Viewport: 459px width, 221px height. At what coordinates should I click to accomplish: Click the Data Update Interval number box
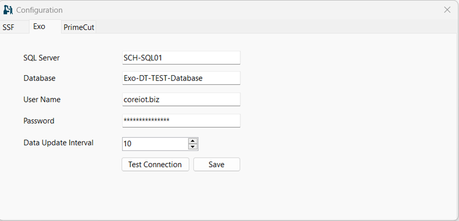coord(154,144)
